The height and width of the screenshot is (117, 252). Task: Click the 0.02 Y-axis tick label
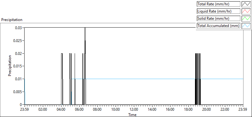point(19,53)
